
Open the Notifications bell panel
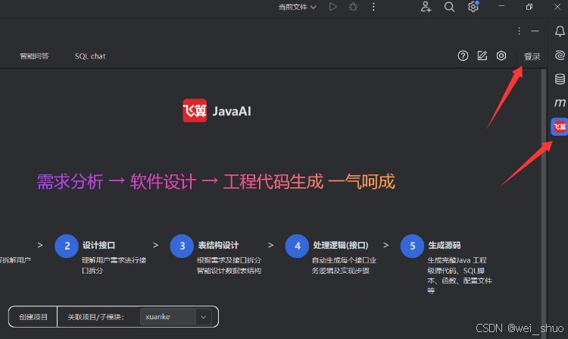(560, 31)
